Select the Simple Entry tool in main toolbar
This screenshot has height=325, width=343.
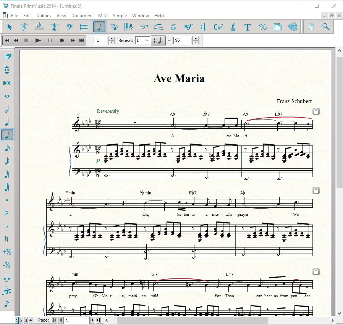[99, 27]
